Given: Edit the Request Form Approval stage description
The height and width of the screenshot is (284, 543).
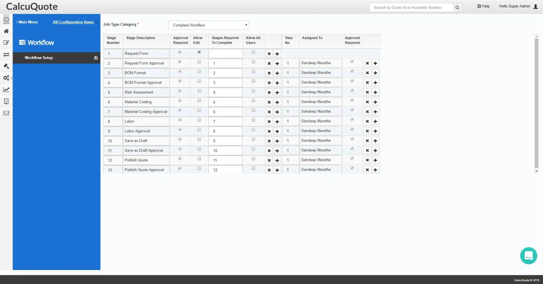Looking at the screenshot, I should 146,63.
